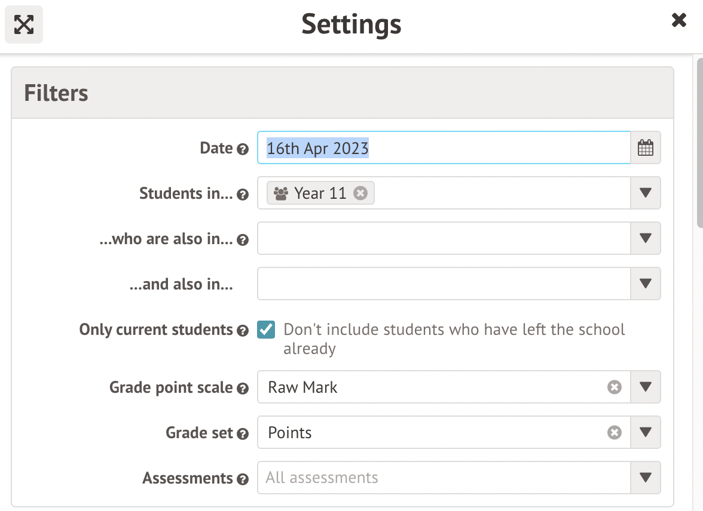This screenshot has height=511, width=703.
Task: Expand the and also in dropdown
Action: click(x=646, y=284)
